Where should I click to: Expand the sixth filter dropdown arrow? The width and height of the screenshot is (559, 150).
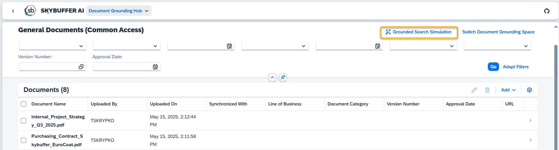click(452, 46)
